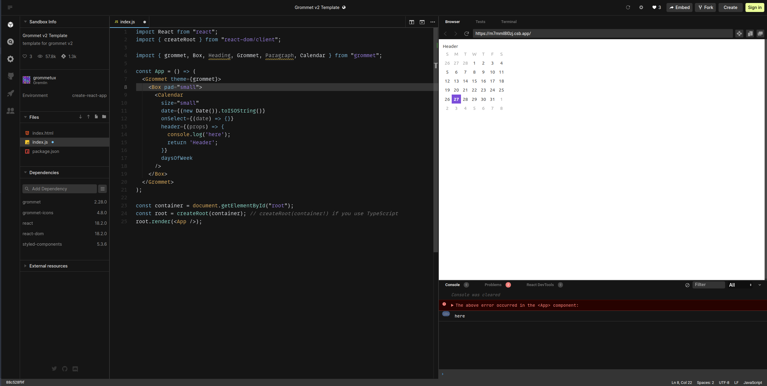Click the Twitter icon in the sidebar footer
Image resolution: width=767 pixels, height=386 pixels.
click(x=54, y=369)
